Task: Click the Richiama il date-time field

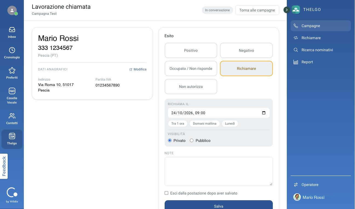Action: [x=219, y=113]
